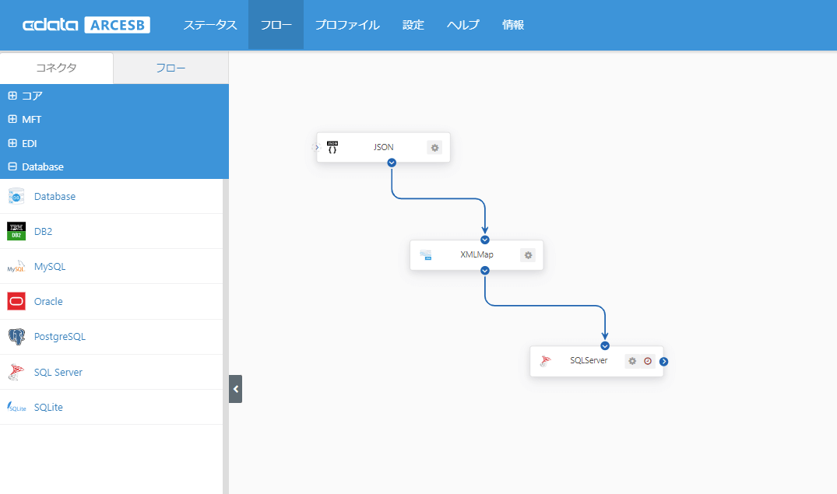Open the プロファイル menu

(x=347, y=25)
